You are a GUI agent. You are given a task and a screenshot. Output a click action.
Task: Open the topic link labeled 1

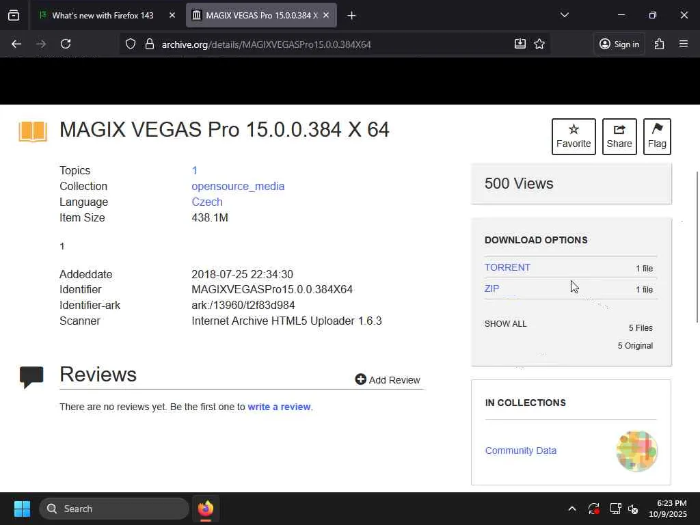click(195, 170)
